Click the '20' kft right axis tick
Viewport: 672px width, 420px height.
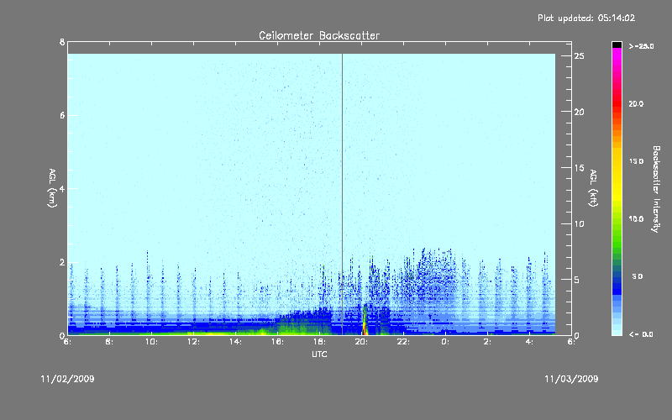[x=580, y=112]
